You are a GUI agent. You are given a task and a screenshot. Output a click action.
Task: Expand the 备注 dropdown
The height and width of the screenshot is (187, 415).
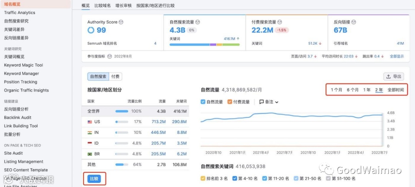click(269, 102)
